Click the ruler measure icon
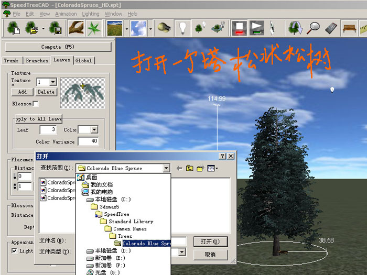 pyautogui.click(x=363, y=28)
